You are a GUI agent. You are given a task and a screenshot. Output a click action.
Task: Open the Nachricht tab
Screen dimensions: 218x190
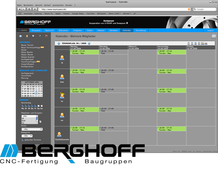tap(50, 30)
